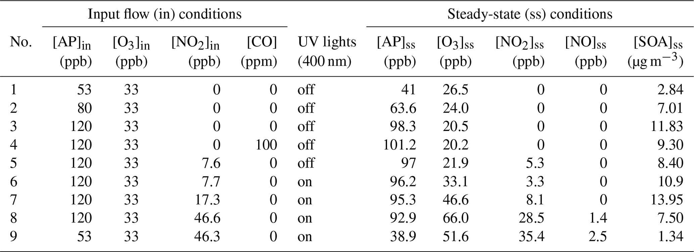The width and height of the screenshot is (694, 252).
Task: Click the "[NO]ss (ppb)" column header
Action: click(x=585, y=52)
